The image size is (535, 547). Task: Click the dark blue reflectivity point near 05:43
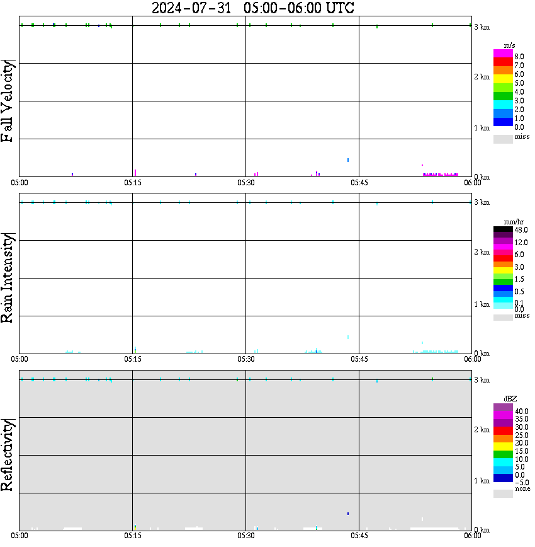[x=348, y=514]
